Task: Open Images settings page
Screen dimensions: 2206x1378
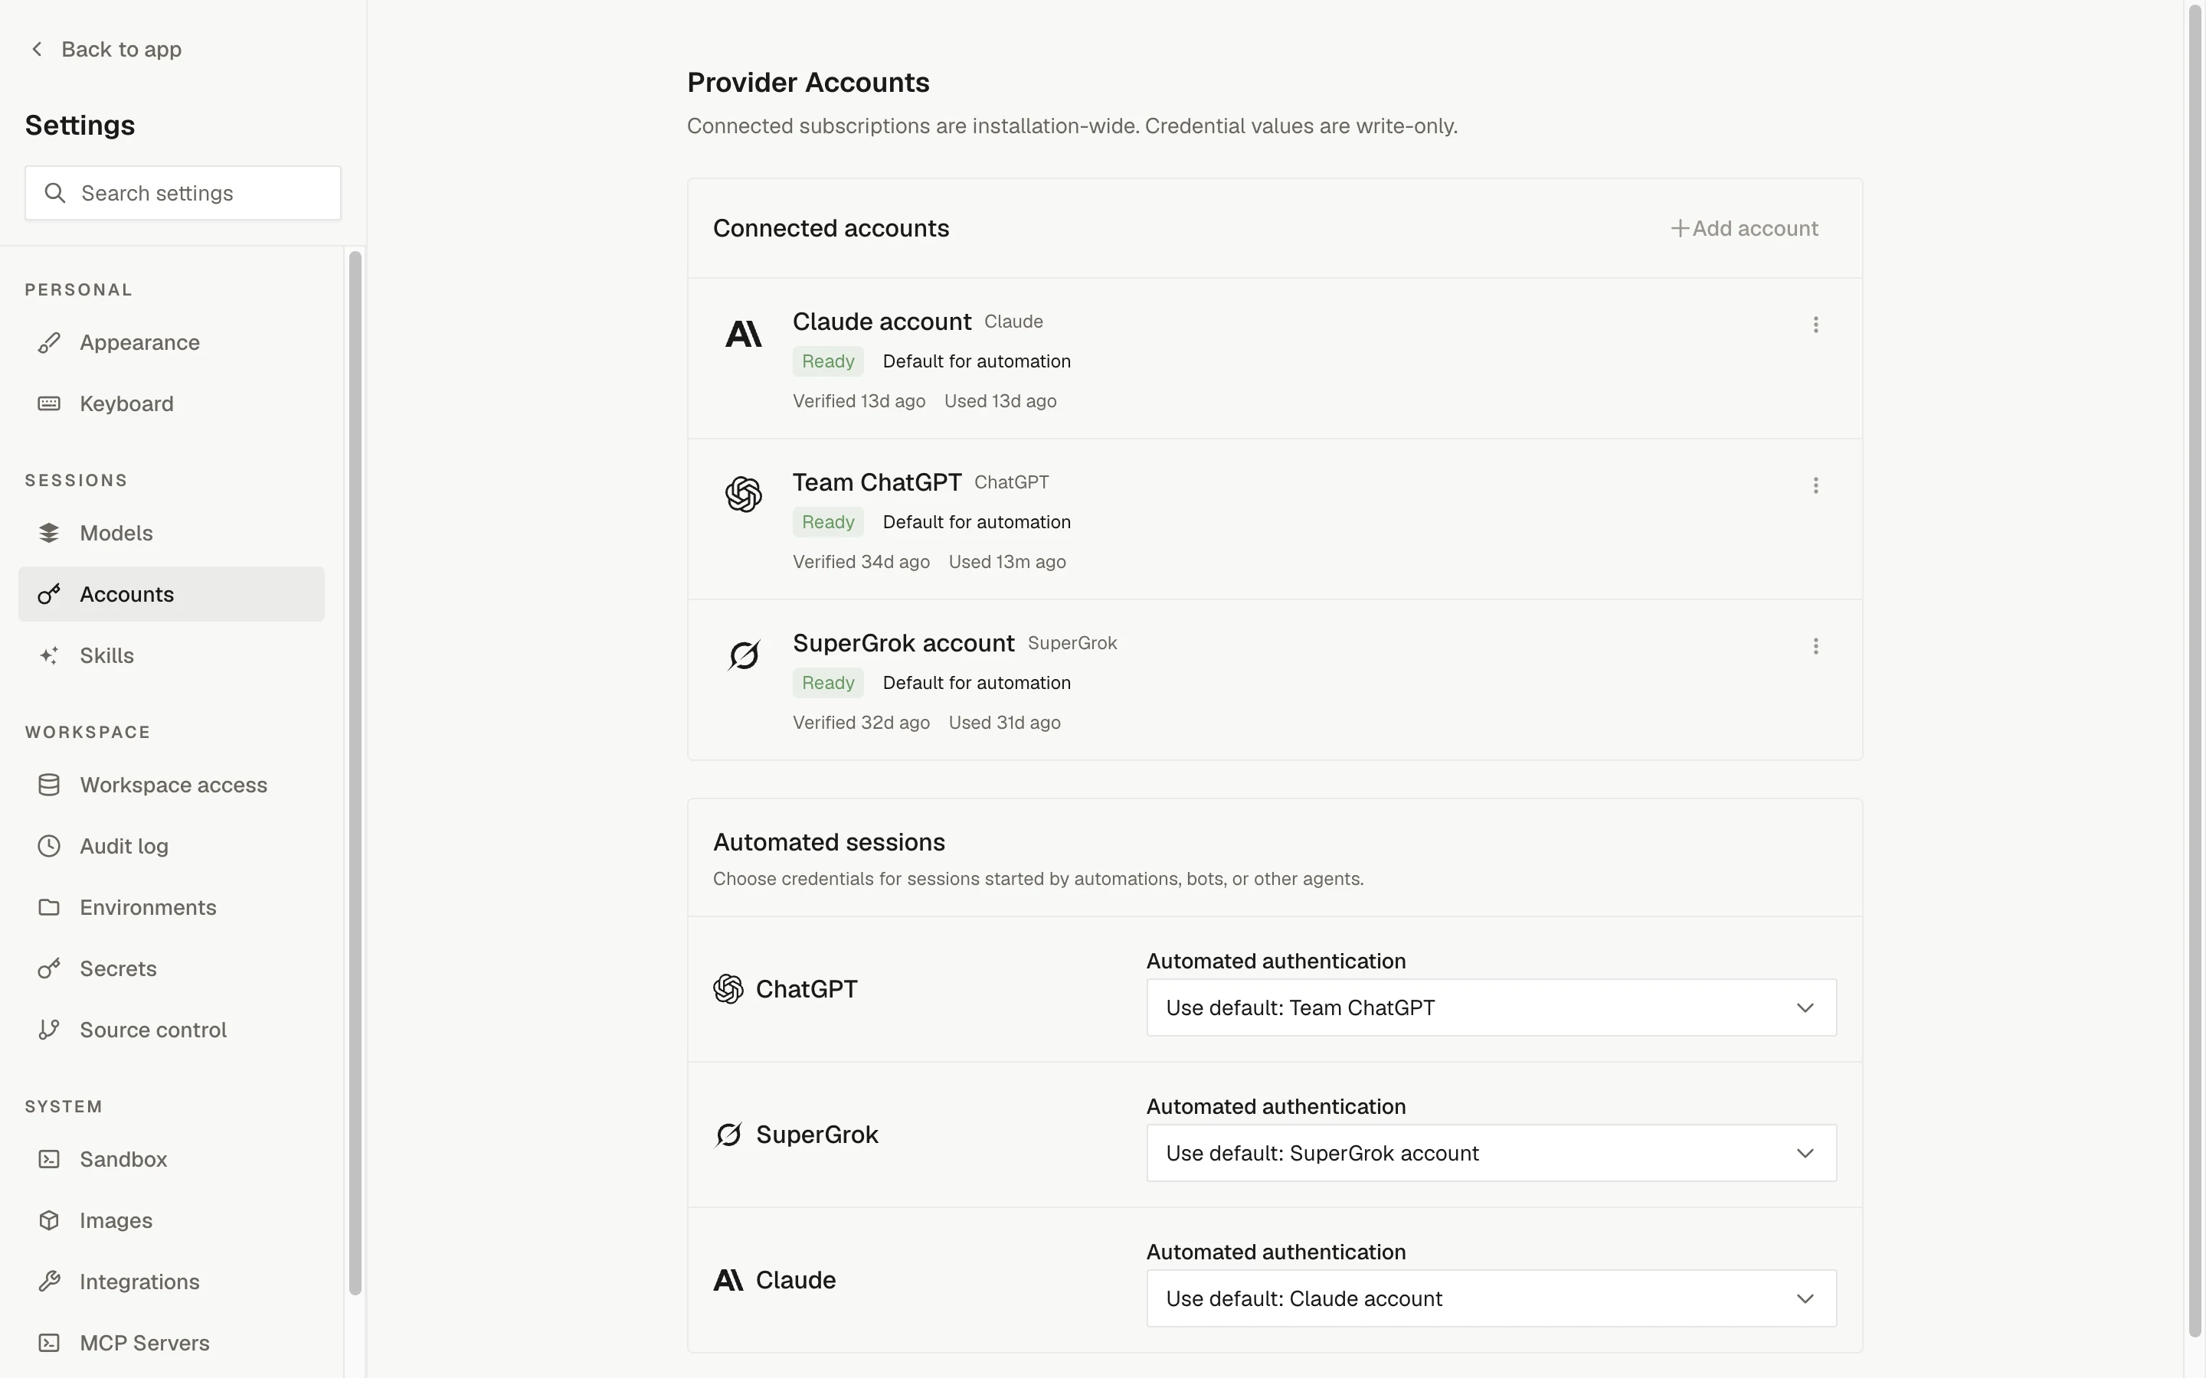Action: [x=172, y=1220]
